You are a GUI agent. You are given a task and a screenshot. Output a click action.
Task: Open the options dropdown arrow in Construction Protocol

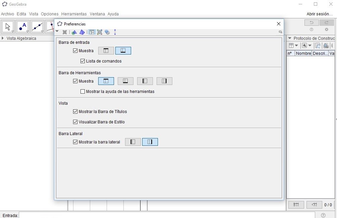pos(310,45)
